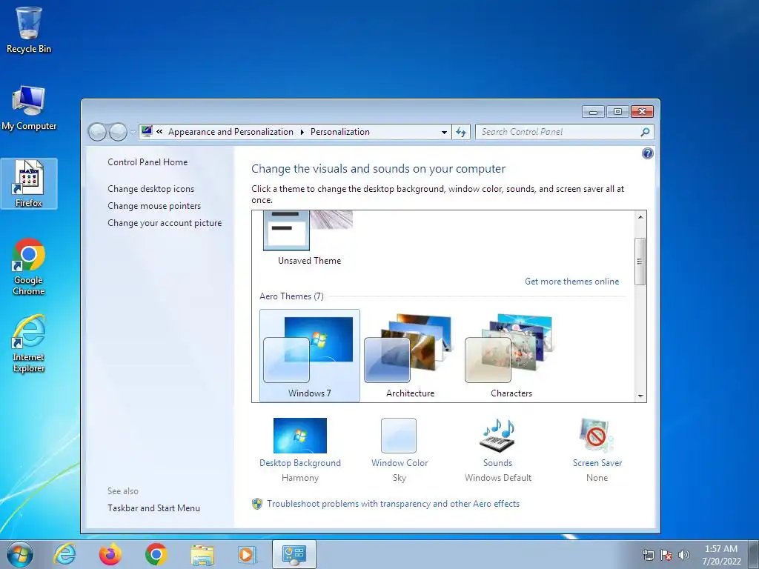Click the Personalization breadcrumb
The height and width of the screenshot is (569, 759).
339,132
